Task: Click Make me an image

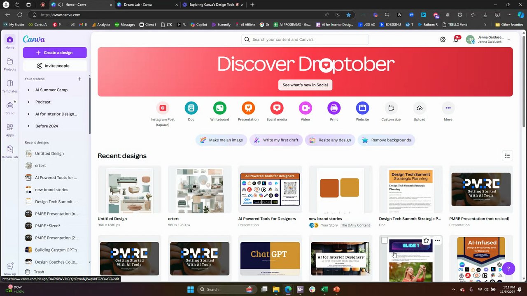Action: pos(222,140)
